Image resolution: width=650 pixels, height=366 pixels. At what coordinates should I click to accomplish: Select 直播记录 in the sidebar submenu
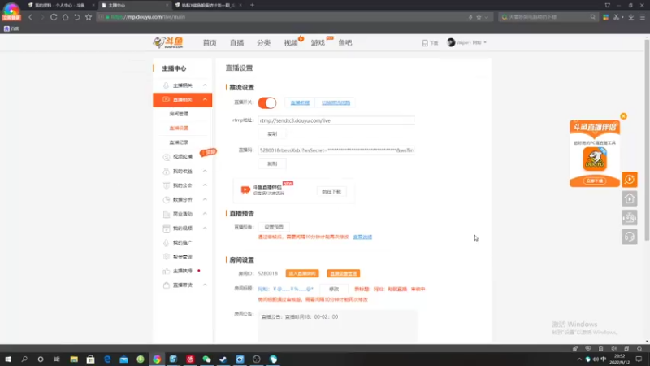point(179,142)
